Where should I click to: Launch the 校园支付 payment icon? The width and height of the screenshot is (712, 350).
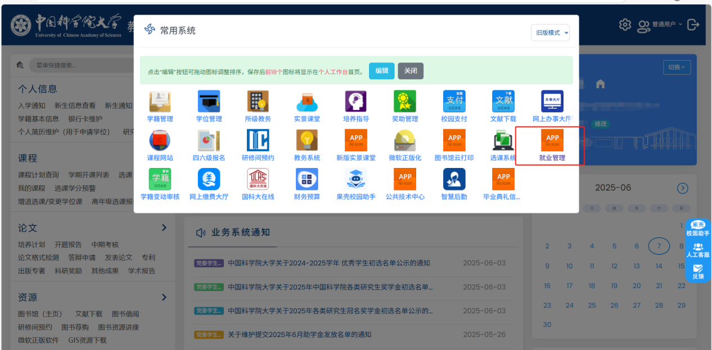click(454, 102)
